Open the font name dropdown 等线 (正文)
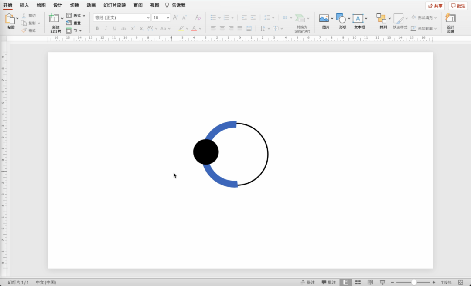This screenshot has height=286, width=471. (x=121, y=18)
